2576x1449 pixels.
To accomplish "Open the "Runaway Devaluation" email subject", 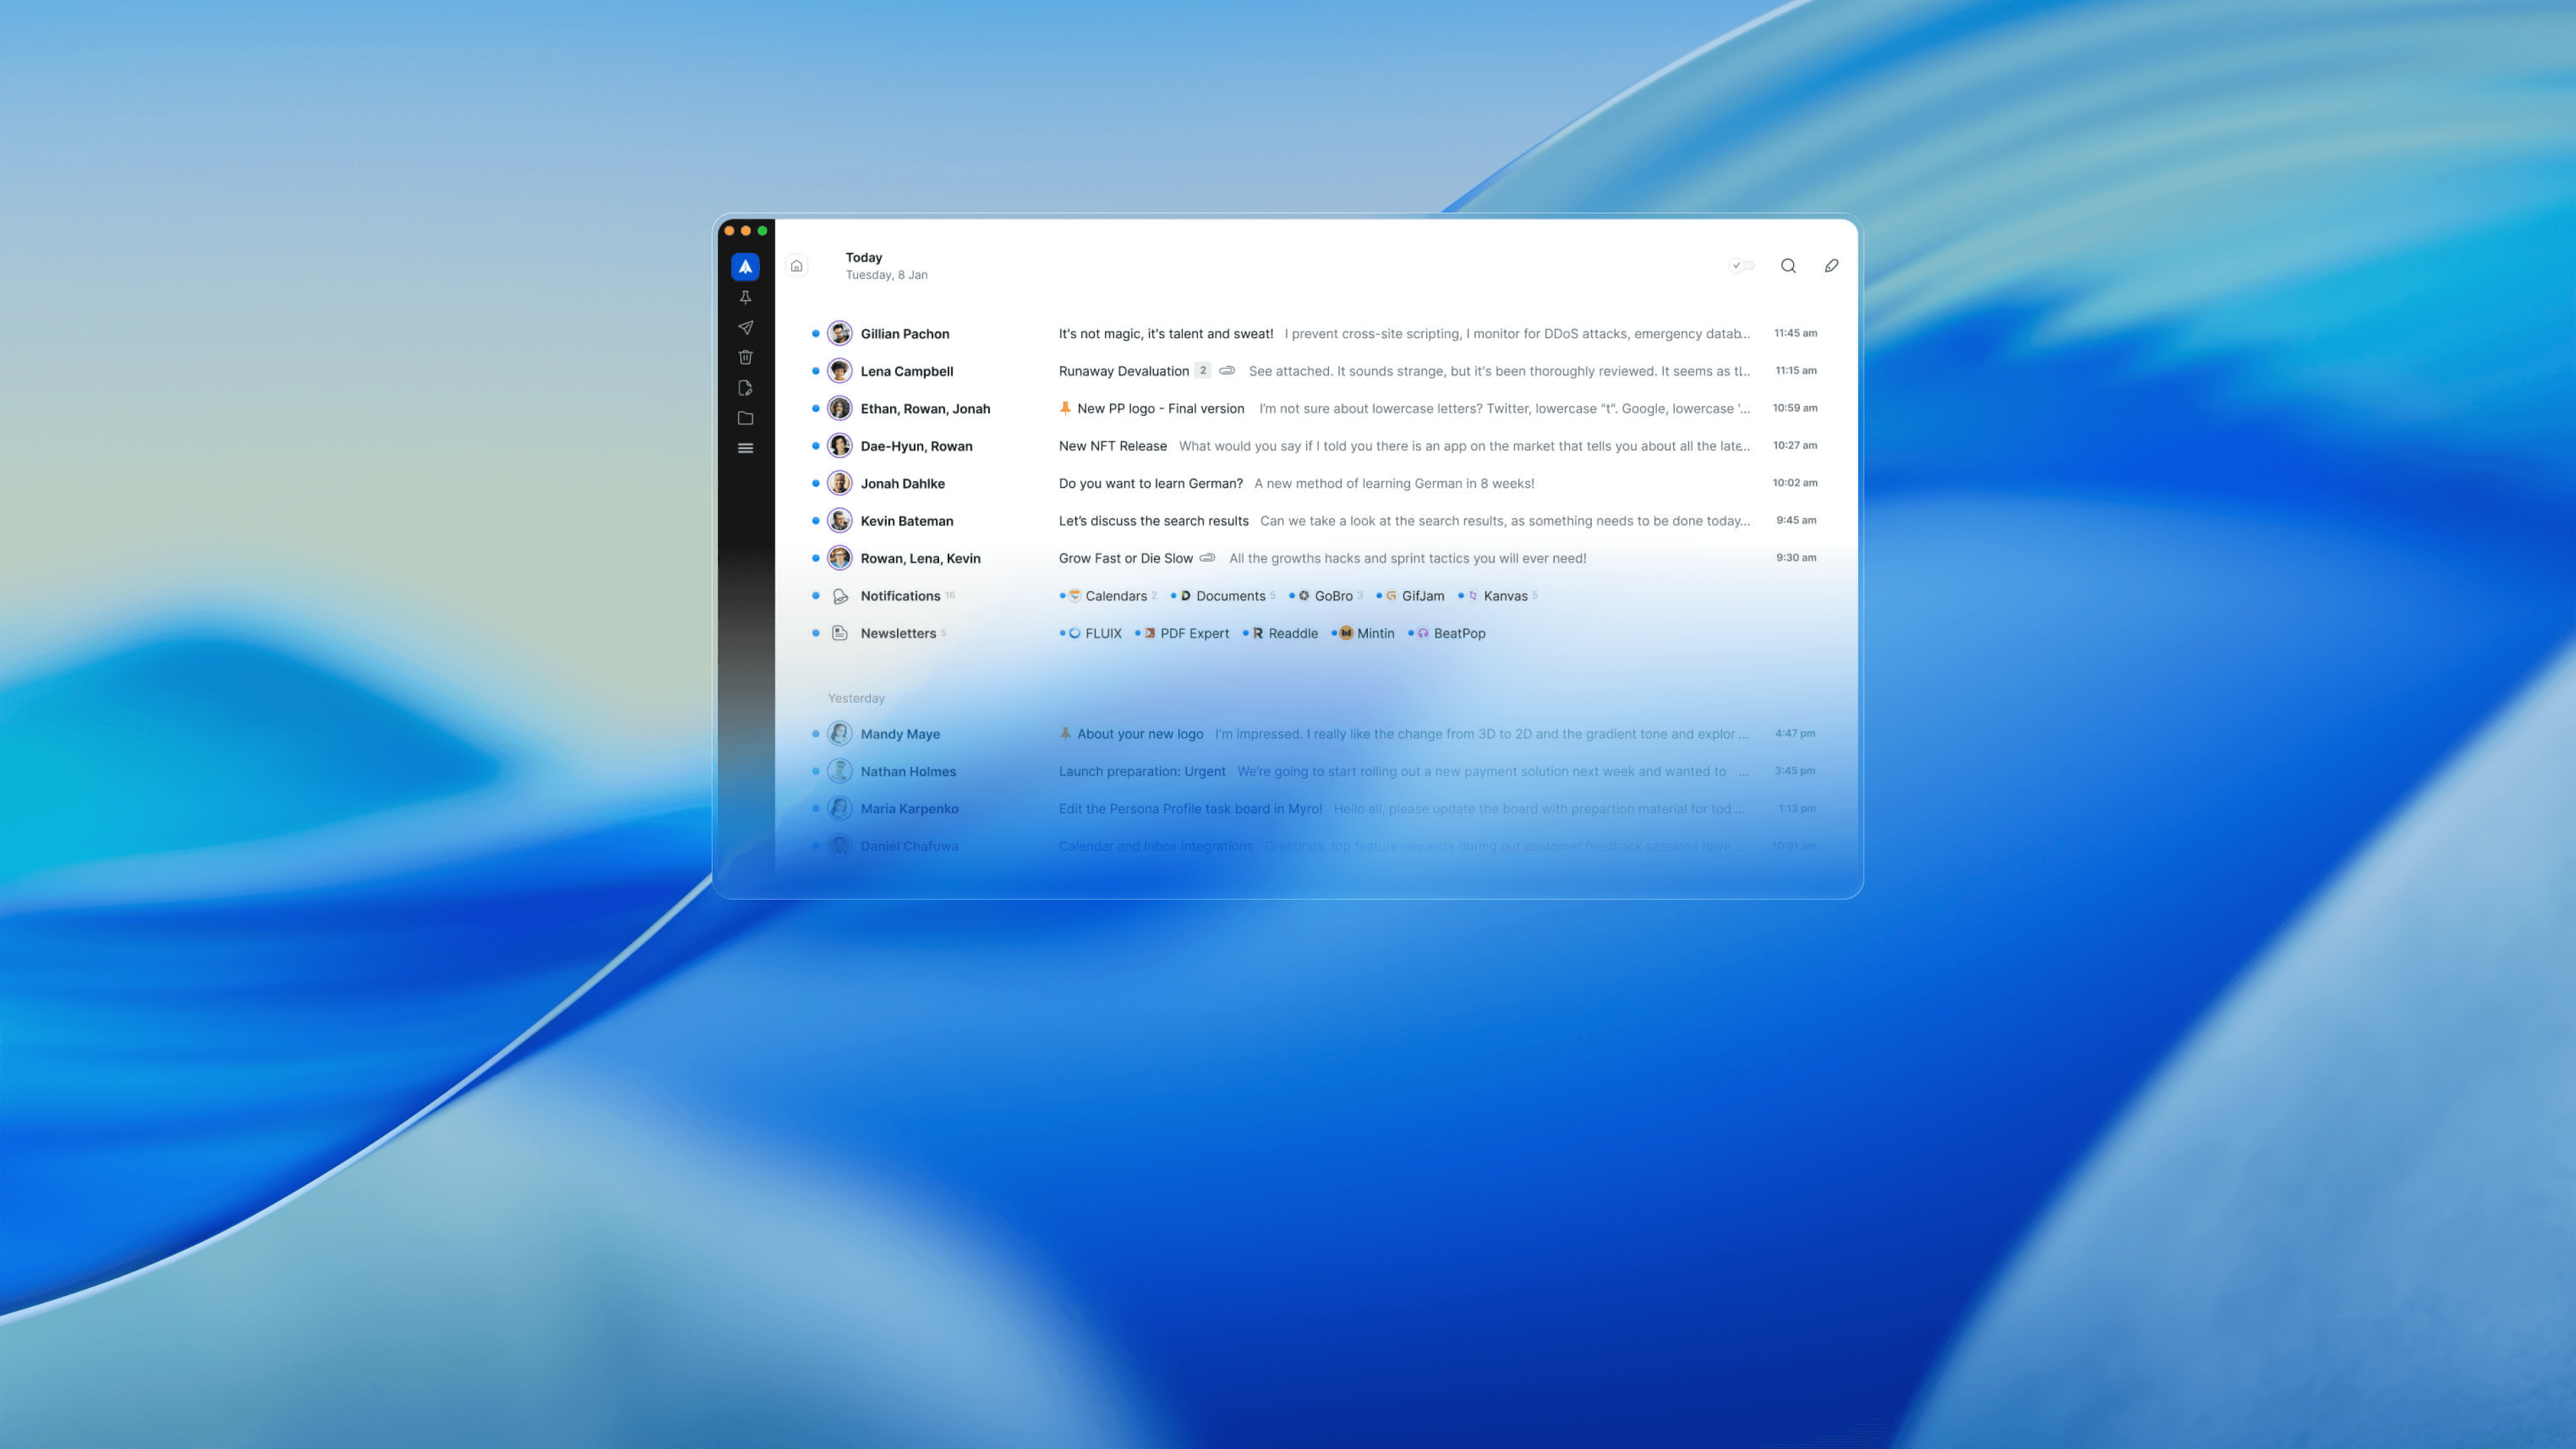I will (x=1124, y=371).
